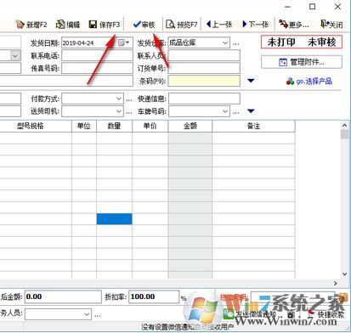The width and height of the screenshot is (351, 333).
Task: Click the blue triangle beside 车牌号码 row
Action: click(251, 110)
